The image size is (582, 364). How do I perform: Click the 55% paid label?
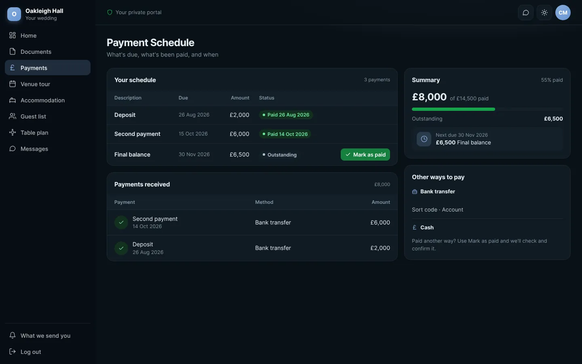[x=552, y=80]
